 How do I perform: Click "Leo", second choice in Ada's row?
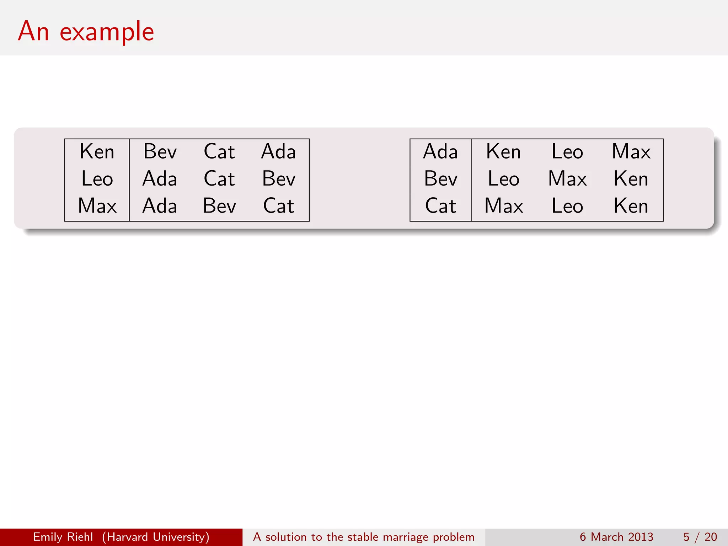(x=567, y=152)
